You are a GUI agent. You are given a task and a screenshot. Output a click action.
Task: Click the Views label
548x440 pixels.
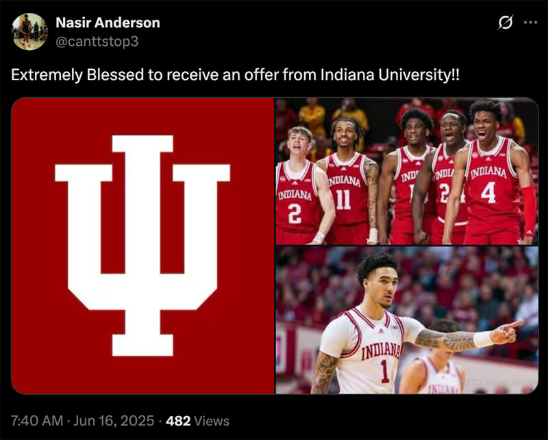pos(212,421)
